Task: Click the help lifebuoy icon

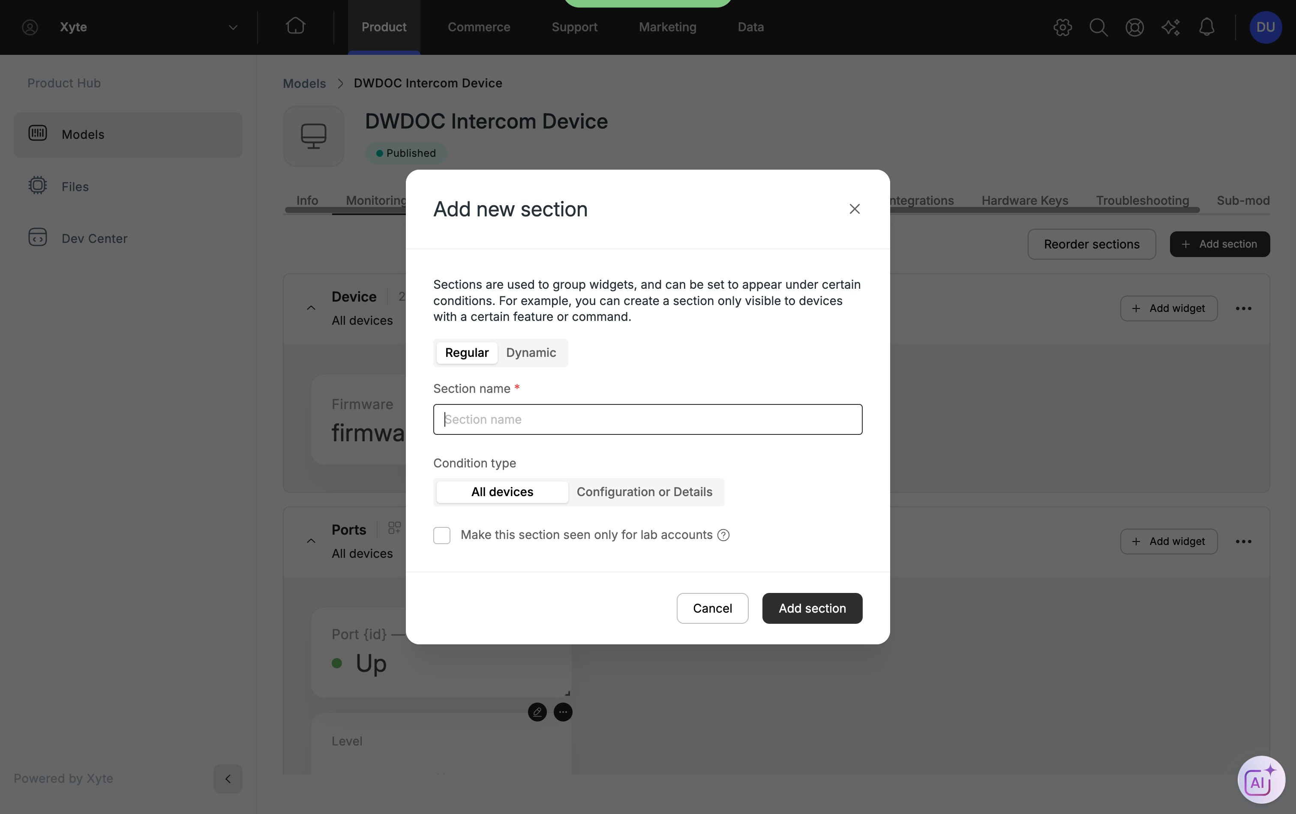Action: (x=1134, y=27)
